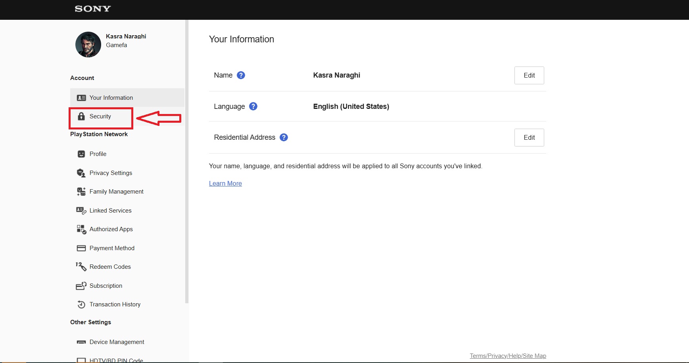The width and height of the screenshot is (689, 363).
Task: Click the Authorized Apps icon
Action: click(81, 229)
